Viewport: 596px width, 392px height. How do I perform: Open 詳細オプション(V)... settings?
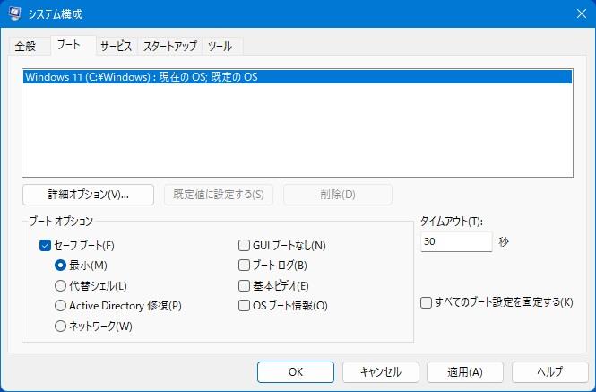point(88,195)
